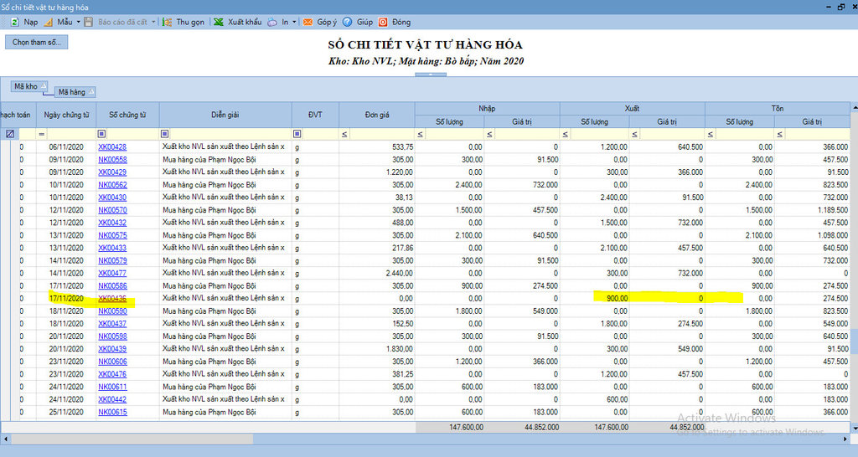
Task: Click the ≤ operator under Xuất Giá trị
Action: coord(635,134)
